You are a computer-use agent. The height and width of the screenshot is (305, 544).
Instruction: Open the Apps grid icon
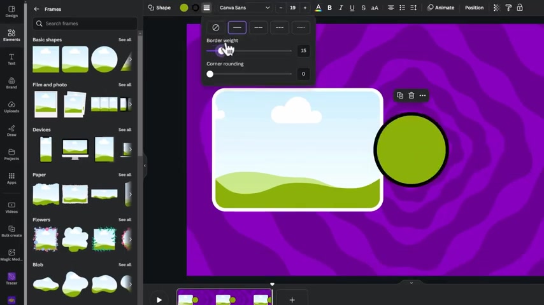coord(11,179)
